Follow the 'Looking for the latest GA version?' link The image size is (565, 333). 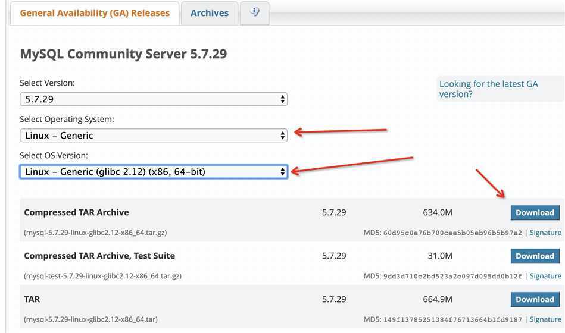[x=488, y=89]
